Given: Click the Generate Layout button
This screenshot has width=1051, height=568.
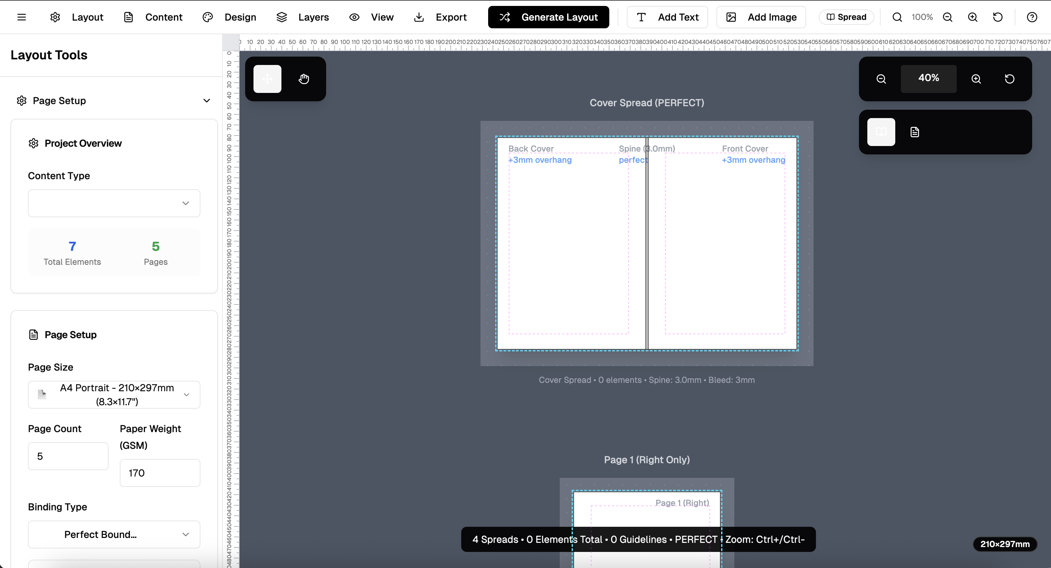Looking at the screenshot, I should [x=548, y=17].
